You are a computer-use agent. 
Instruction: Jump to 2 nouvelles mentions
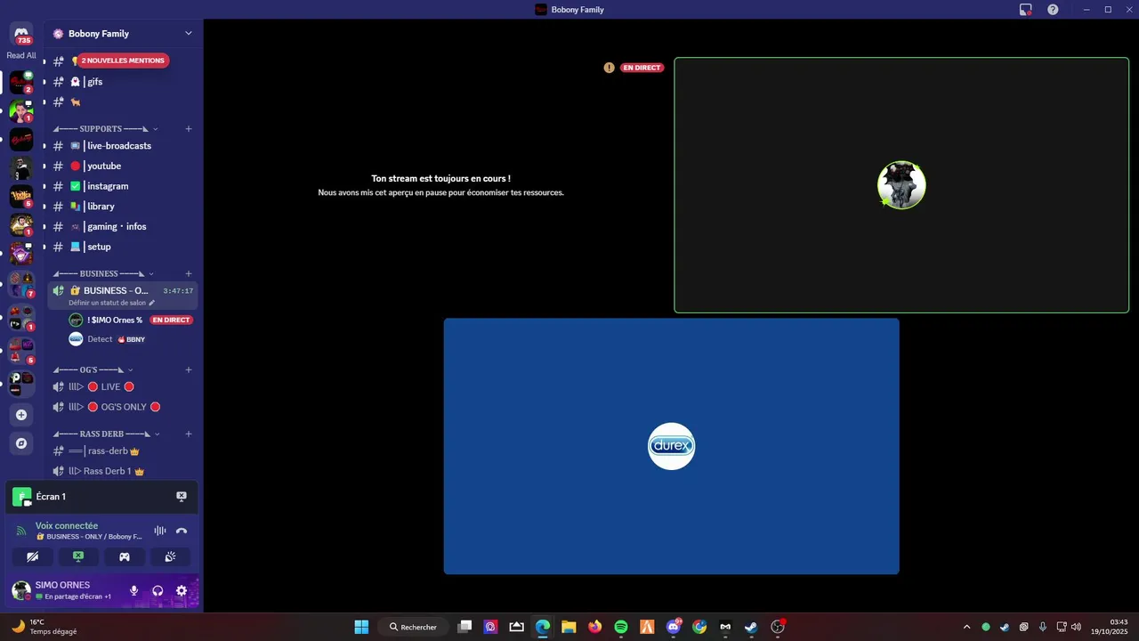123,61
